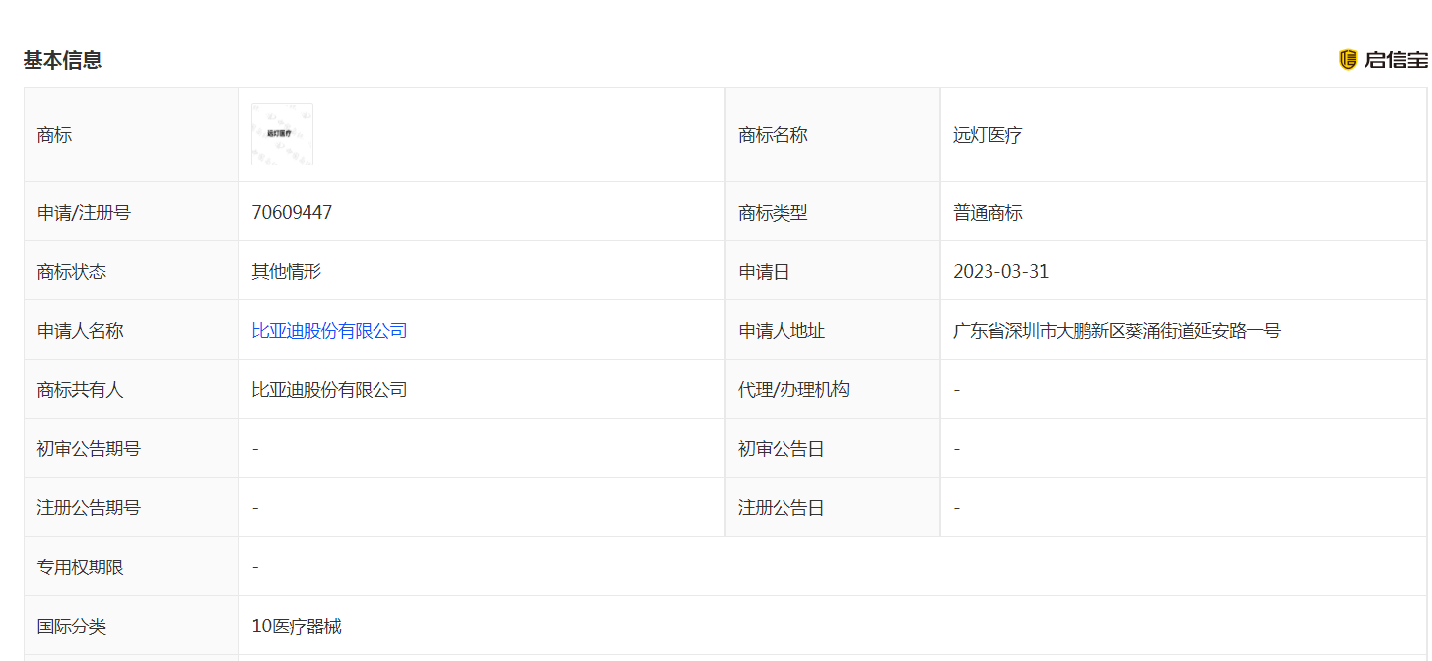Click the 普通商标 trademark type value
Image resolution: width=1432 pixels, height=661 pixels.
tap(988, 212)
